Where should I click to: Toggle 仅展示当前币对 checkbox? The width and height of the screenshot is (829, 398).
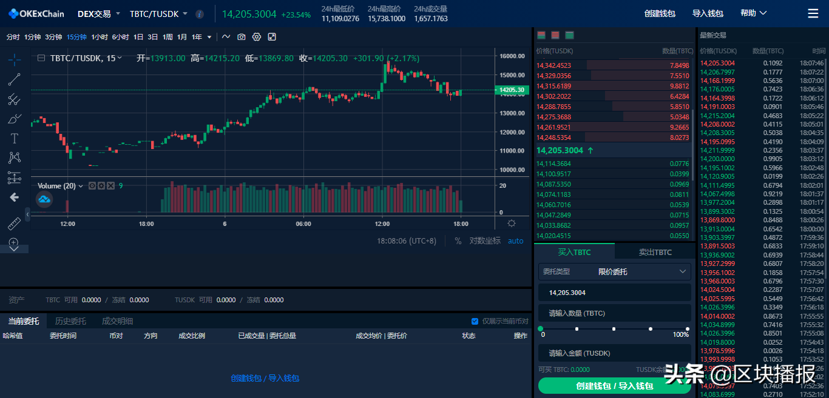(x=475, y=321)
